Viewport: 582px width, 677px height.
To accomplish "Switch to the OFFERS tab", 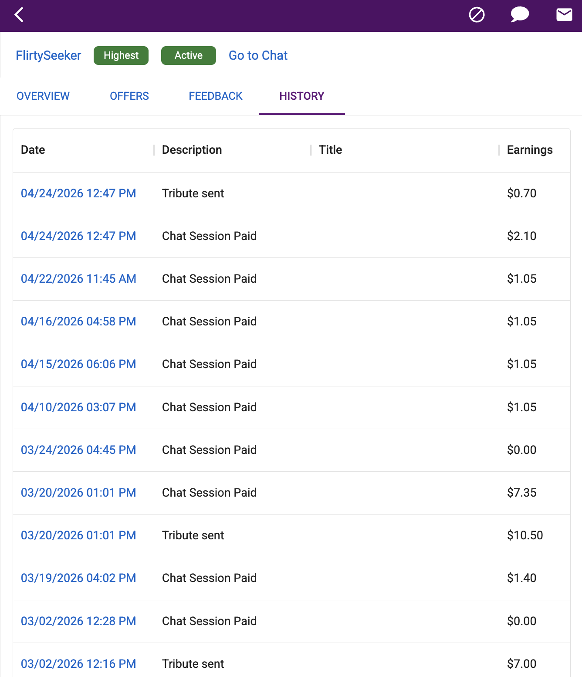I will (129, 96).
